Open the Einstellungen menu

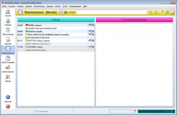[75, 6]
